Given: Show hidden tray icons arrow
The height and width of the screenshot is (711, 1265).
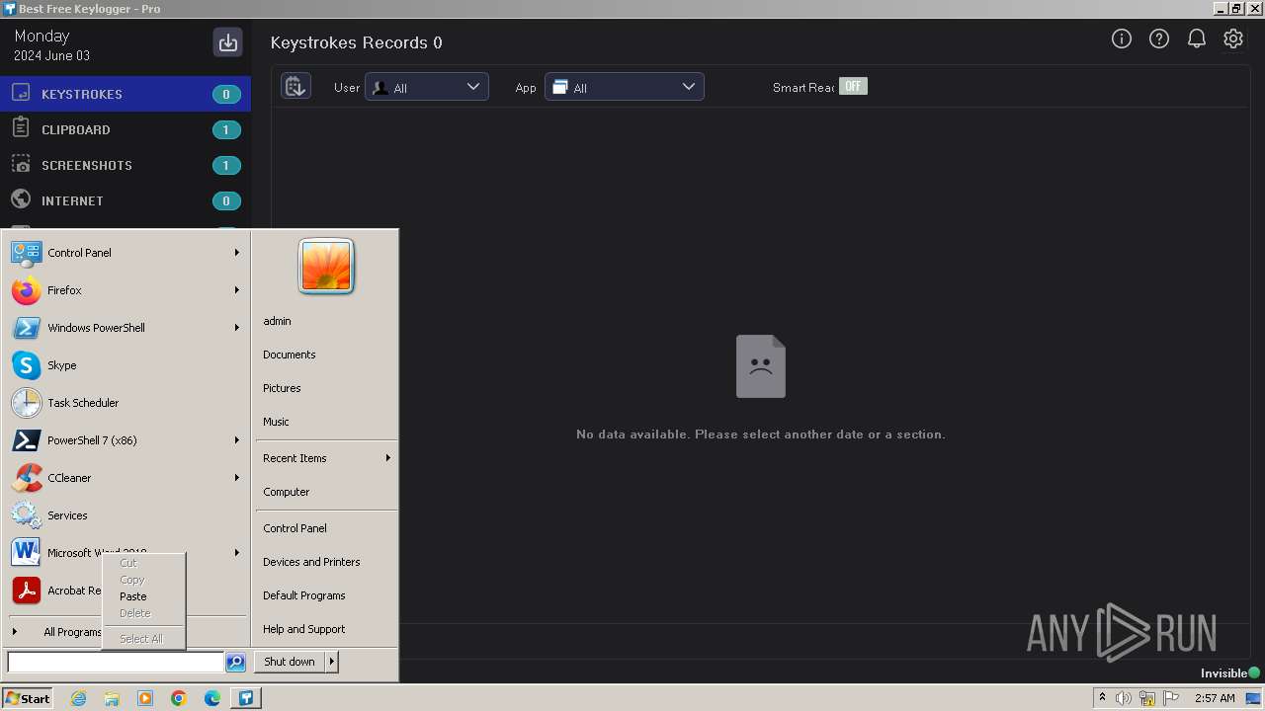Looking at the screenshot, I should (1102, 698).
